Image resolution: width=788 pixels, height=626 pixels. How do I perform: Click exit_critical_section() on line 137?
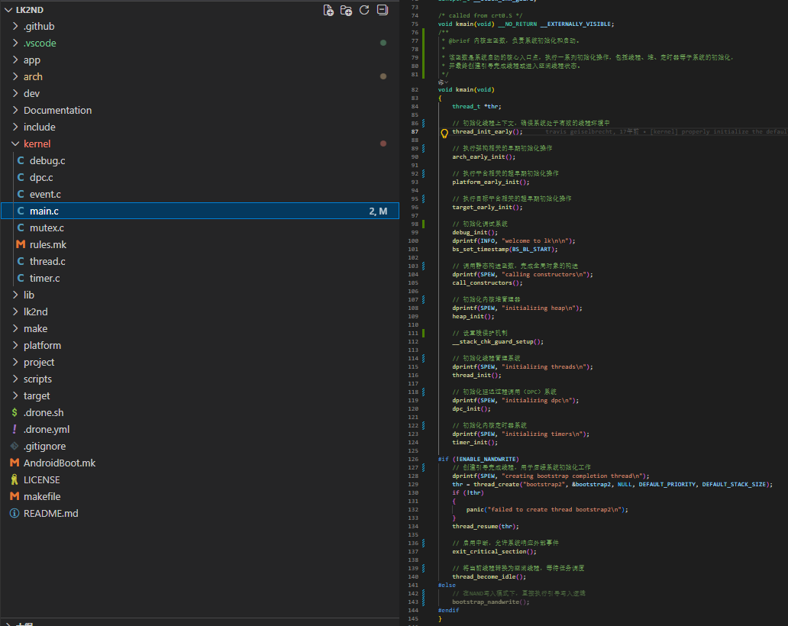[x=494, y=552]
